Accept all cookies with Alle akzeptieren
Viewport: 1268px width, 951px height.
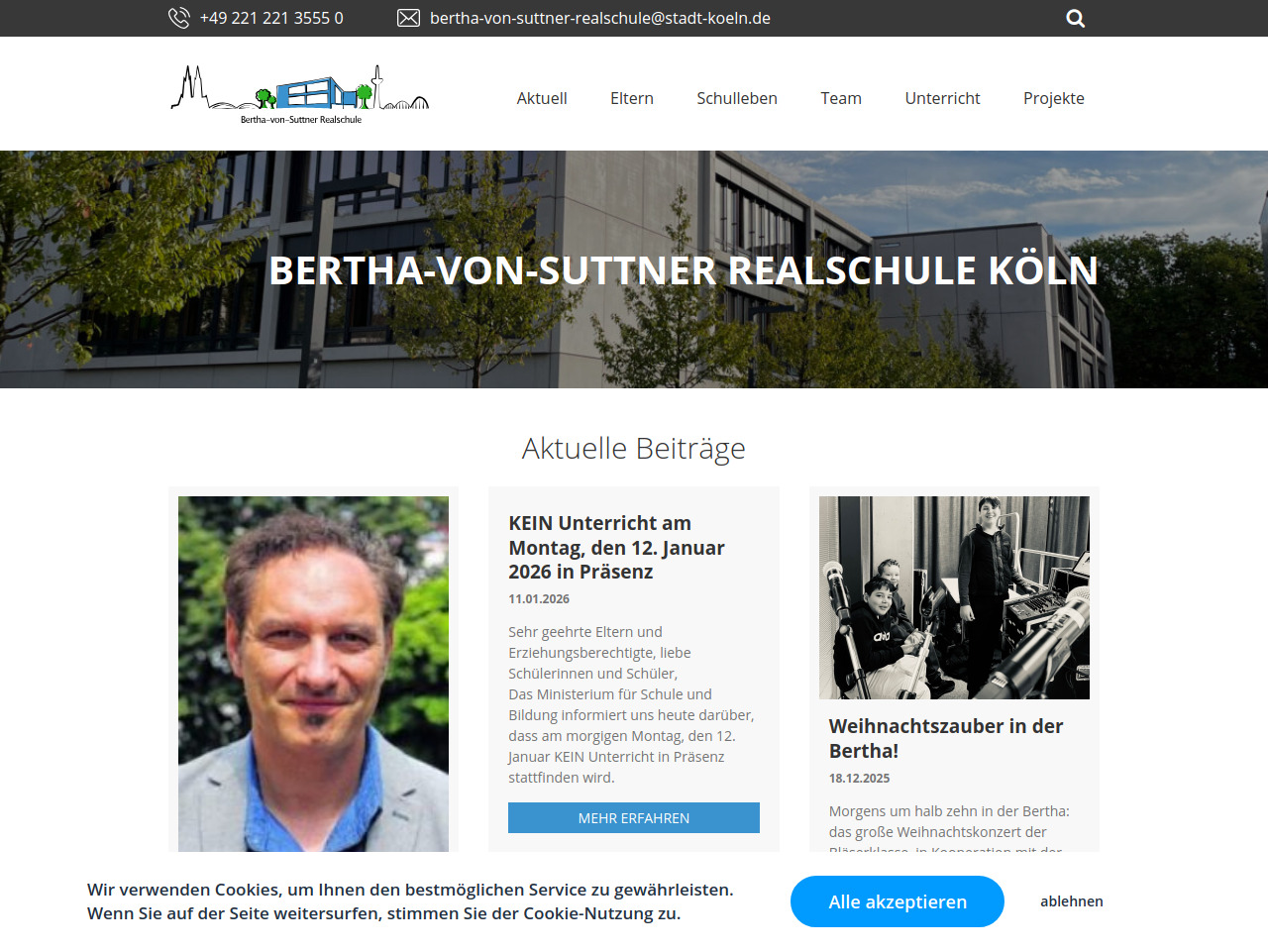[x=898, y=901]
